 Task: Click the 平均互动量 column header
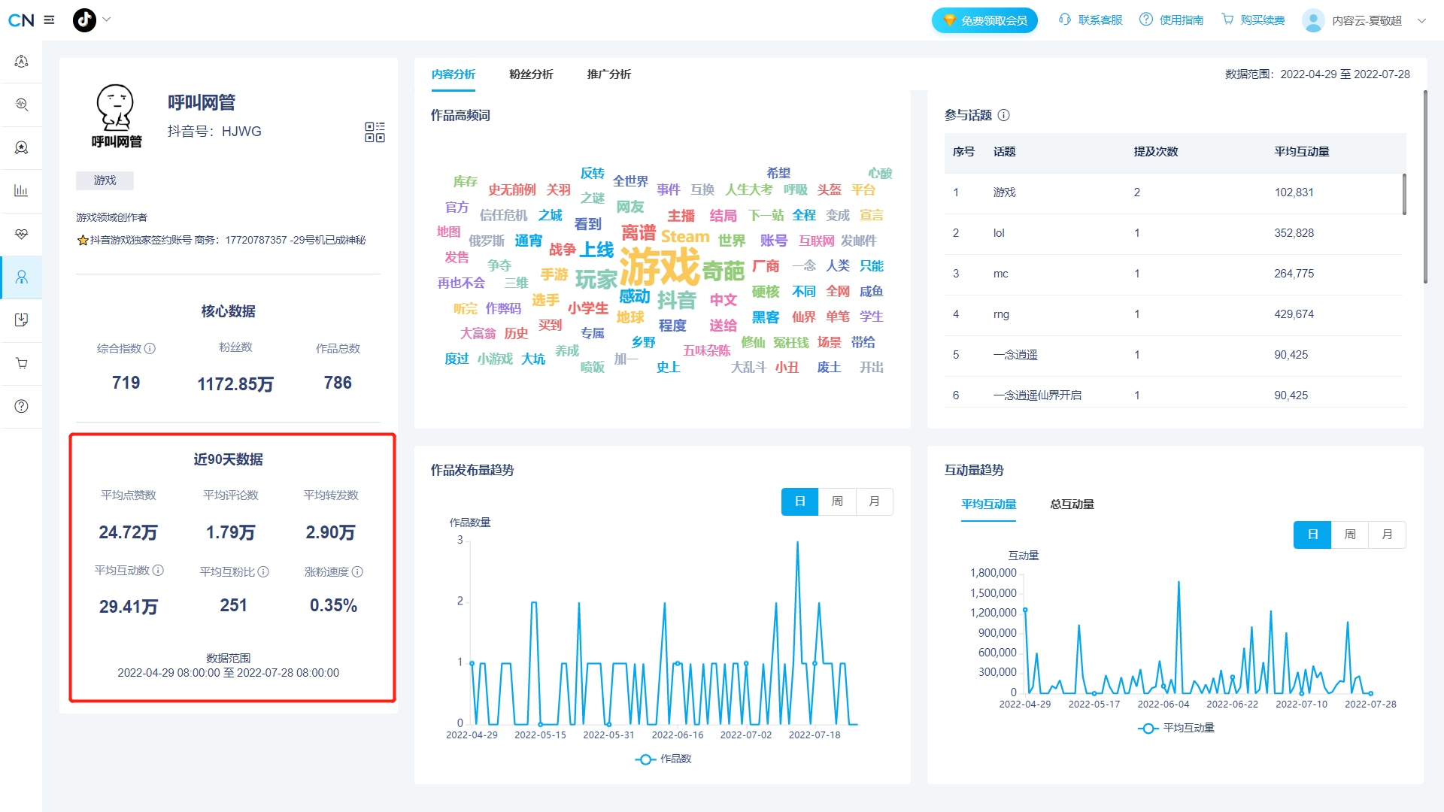click(x=1302, y=152)
